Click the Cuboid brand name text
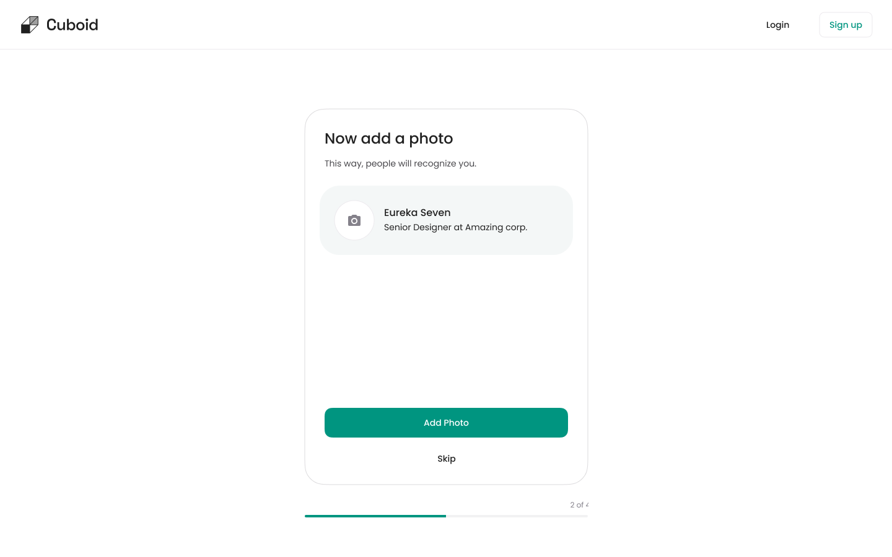Viewport: 892px width, 557px height. [72, 25]
